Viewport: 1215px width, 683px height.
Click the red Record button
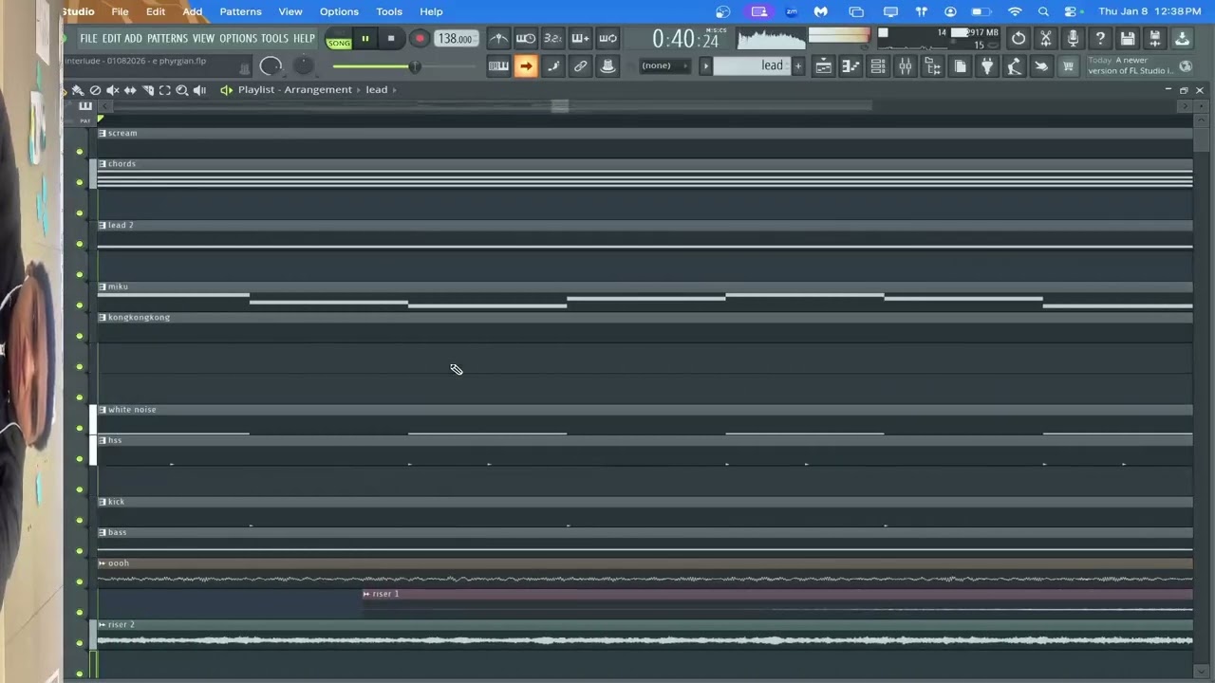coord(419,39)
